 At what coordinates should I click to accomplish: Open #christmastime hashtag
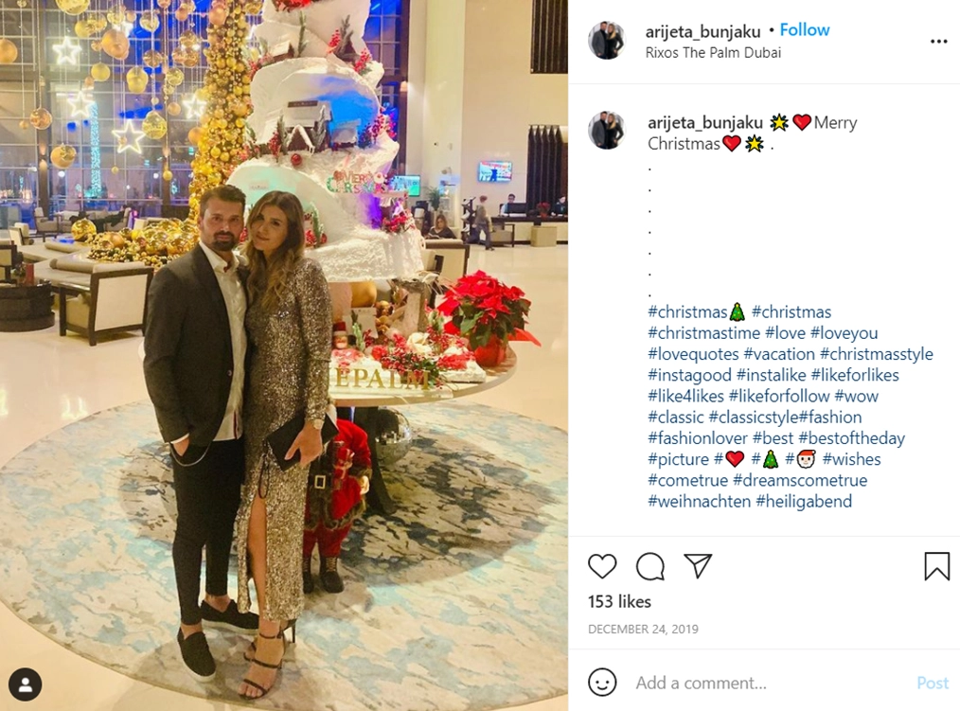(704, 333)
